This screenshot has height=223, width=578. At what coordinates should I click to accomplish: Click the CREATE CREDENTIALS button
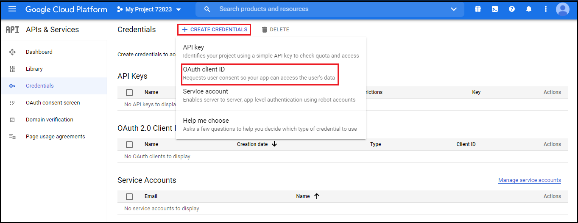click(214, 30)
